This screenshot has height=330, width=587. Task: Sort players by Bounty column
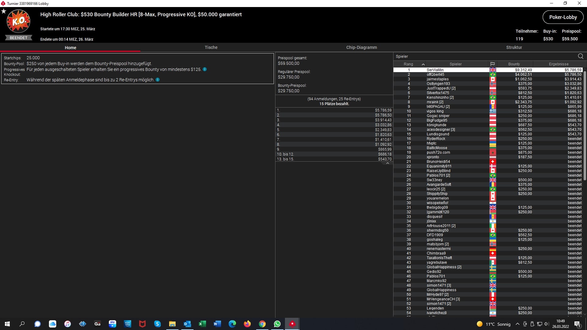(x=514, y=64)
